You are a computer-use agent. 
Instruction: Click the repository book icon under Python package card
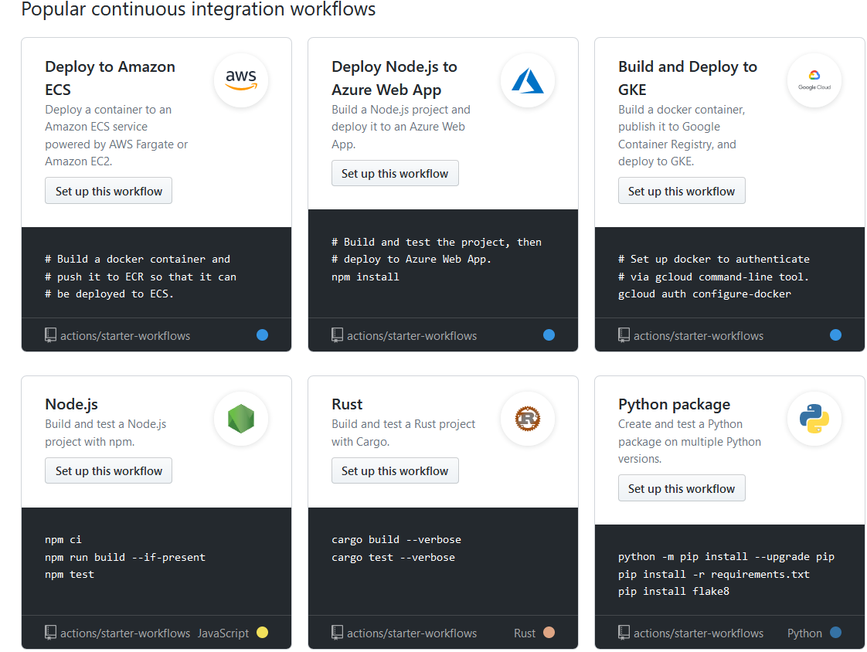tap(624, 633)
